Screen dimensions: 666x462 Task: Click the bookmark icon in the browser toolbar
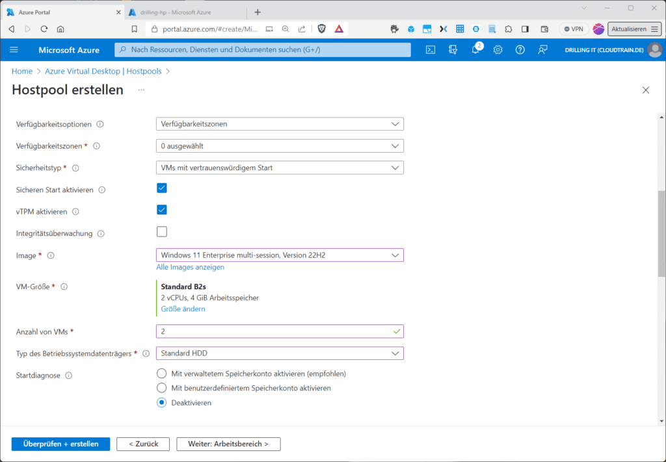tap(134, 29)
